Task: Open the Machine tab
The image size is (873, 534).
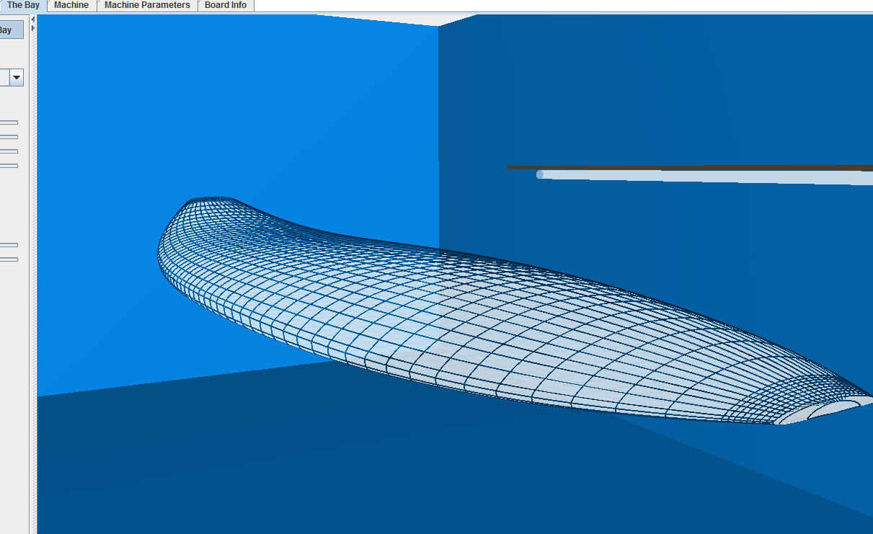Action: [71, 5]
